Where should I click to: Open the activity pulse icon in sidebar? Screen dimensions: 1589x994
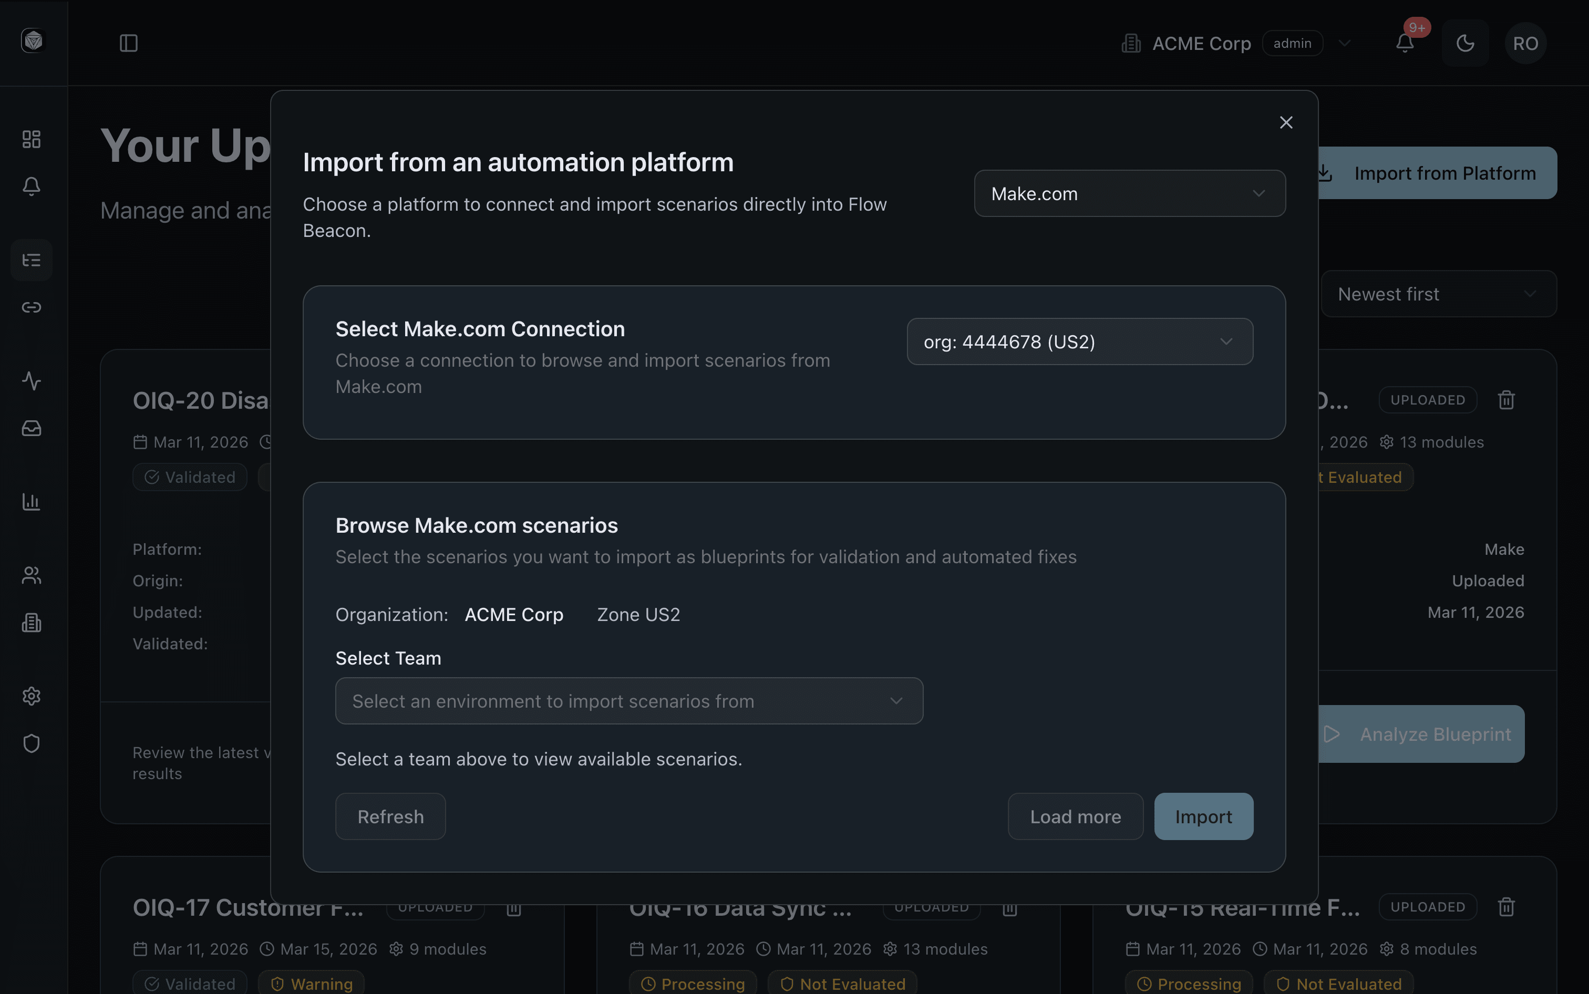click(31, 381)
